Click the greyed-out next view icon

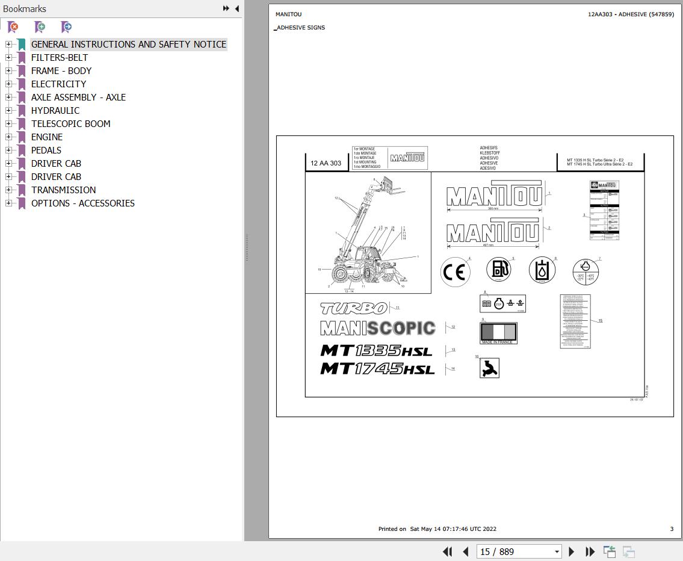point(629,551)
